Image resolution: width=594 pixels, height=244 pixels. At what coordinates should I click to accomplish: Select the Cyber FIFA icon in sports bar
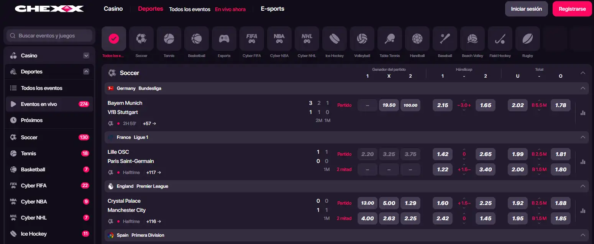251,39
